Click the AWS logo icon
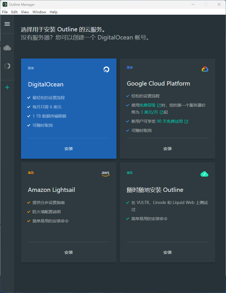The width and height of the screenshot is (226, 293). tap(105, 174)
